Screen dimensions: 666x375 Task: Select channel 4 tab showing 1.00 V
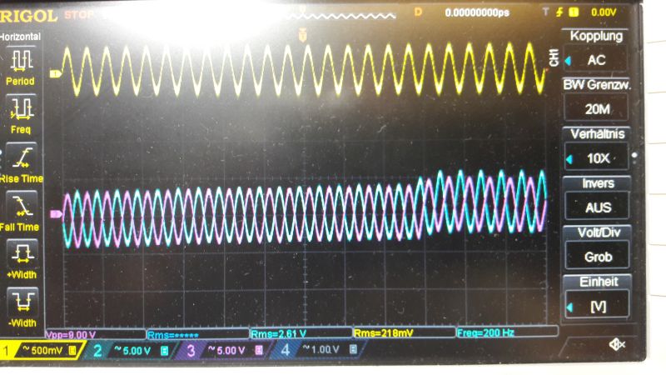[x=320, y=350]
